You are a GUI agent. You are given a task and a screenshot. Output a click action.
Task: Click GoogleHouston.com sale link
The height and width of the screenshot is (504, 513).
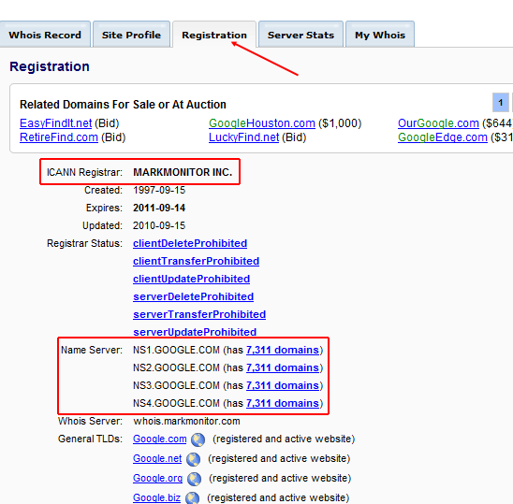(x=262, y=123)
